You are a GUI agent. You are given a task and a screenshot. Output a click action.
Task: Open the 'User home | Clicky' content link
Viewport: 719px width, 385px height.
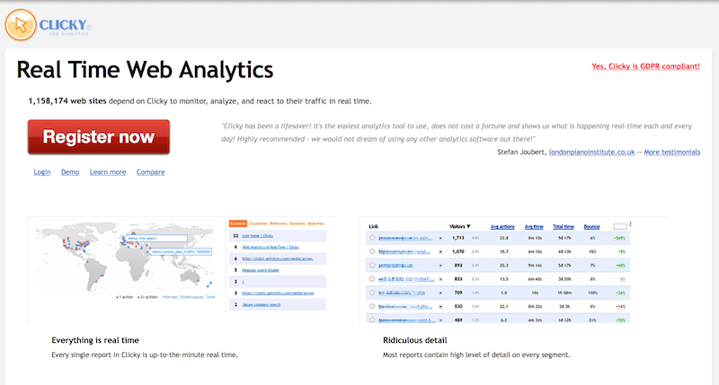(257, 236)
